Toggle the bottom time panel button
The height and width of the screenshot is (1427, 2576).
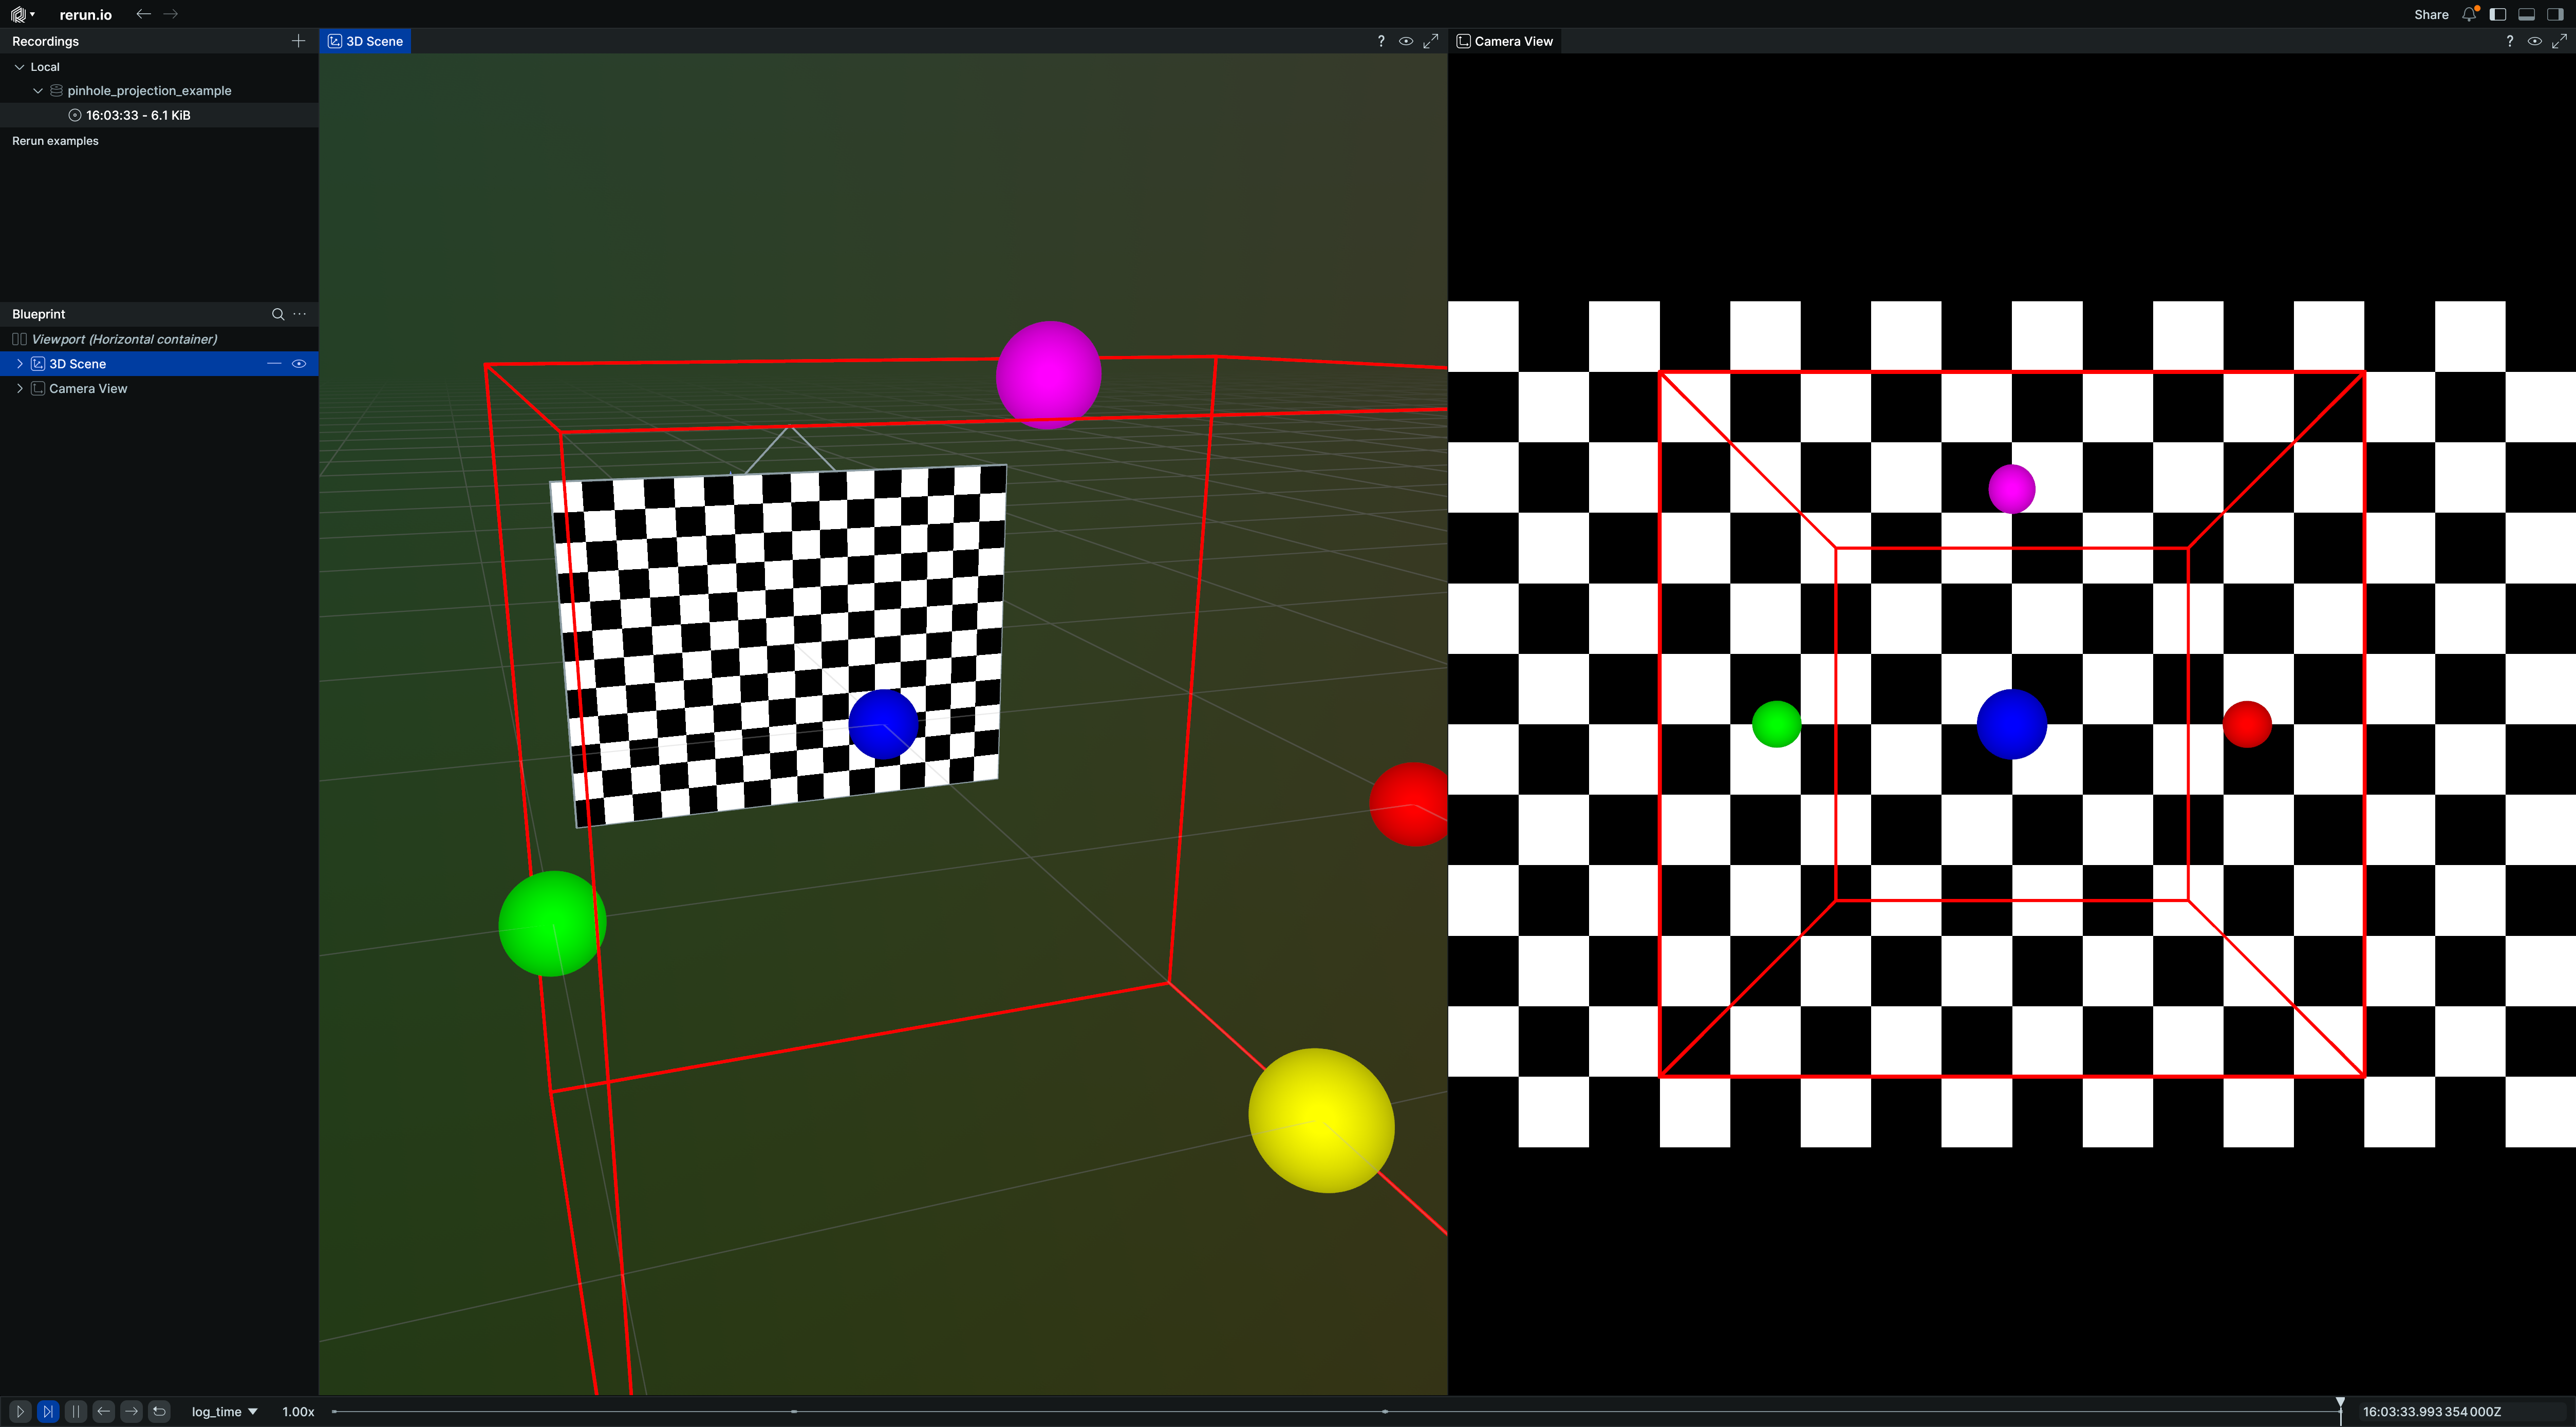pos(2526,14)
